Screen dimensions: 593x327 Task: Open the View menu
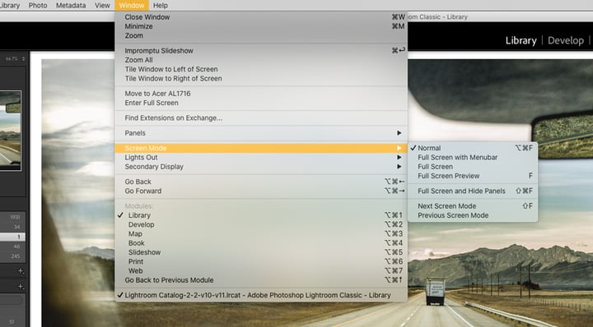tap(102, 5)
